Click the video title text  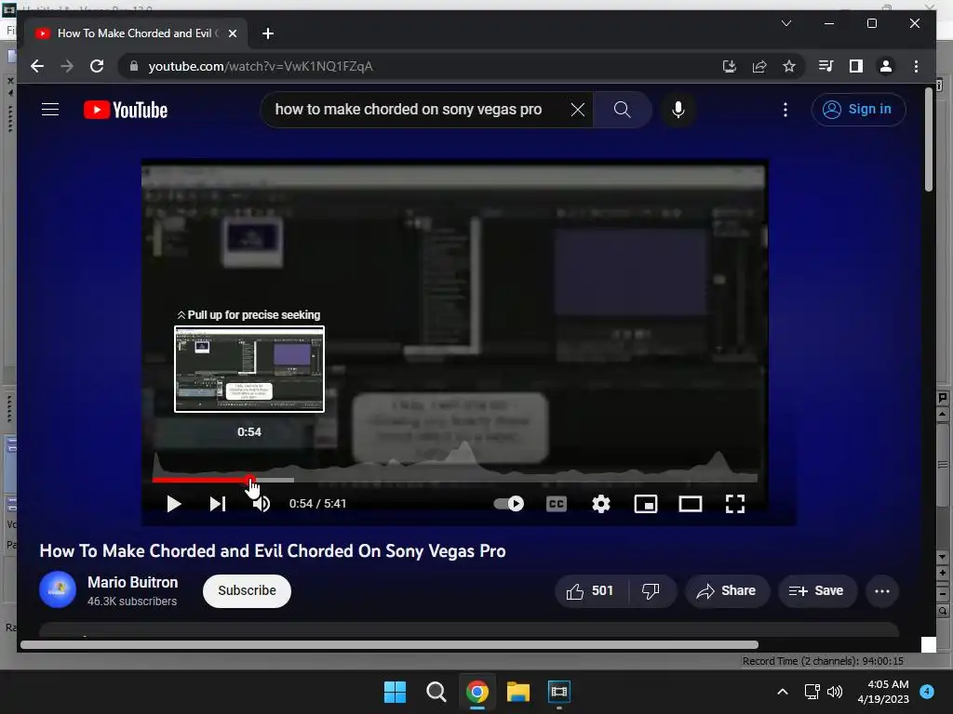pyautogui.click(x=273, y=550)
